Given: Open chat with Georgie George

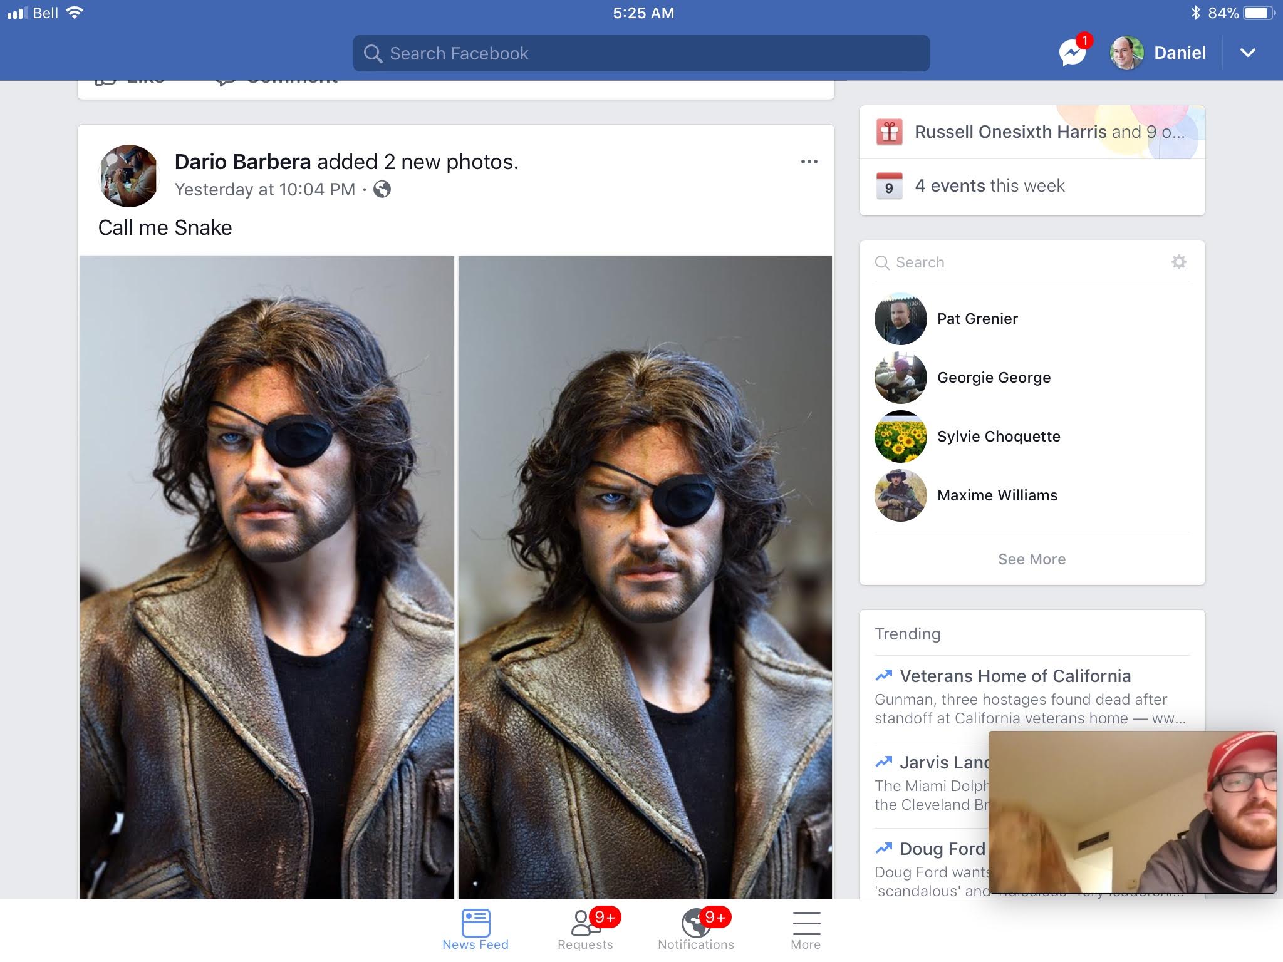Looking at the screenshot, I should point(1032,378).
